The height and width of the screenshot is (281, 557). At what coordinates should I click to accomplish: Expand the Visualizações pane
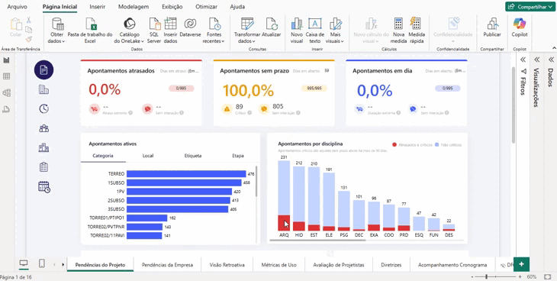536,60
